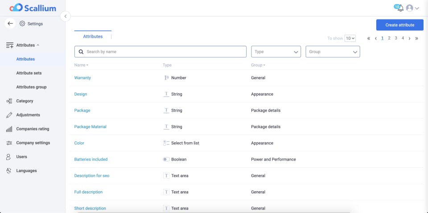Click the Adjustments pencil icon
The image size is (428, 213).
pos(9,115)
